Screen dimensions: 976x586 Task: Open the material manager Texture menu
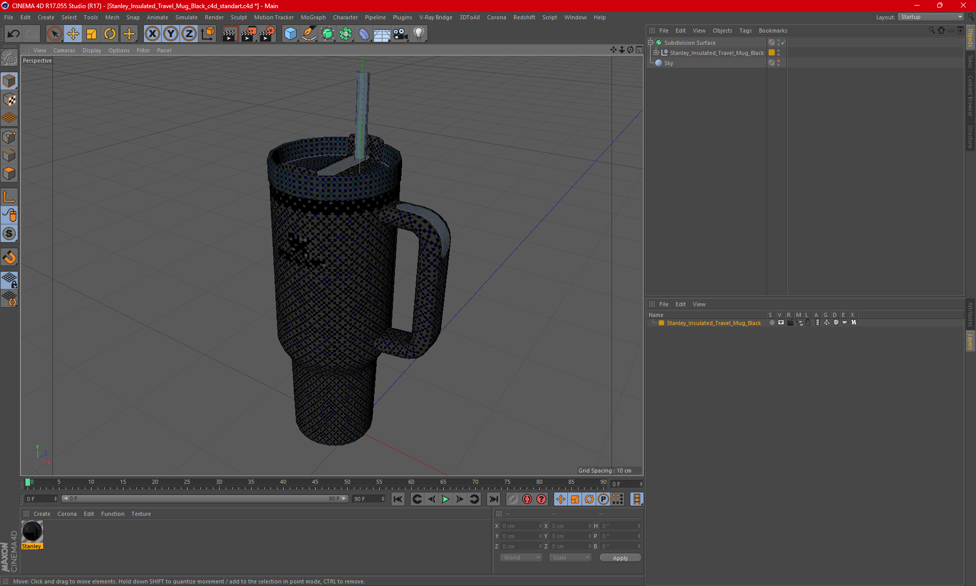tap(141, 514)
